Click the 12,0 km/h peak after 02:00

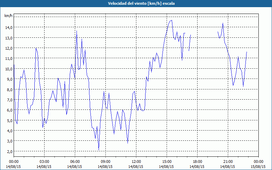(36, 48)
